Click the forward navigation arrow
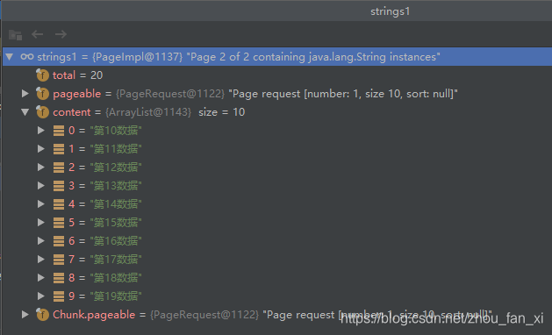Screen dimensions: 552x335 coord(61,34)
